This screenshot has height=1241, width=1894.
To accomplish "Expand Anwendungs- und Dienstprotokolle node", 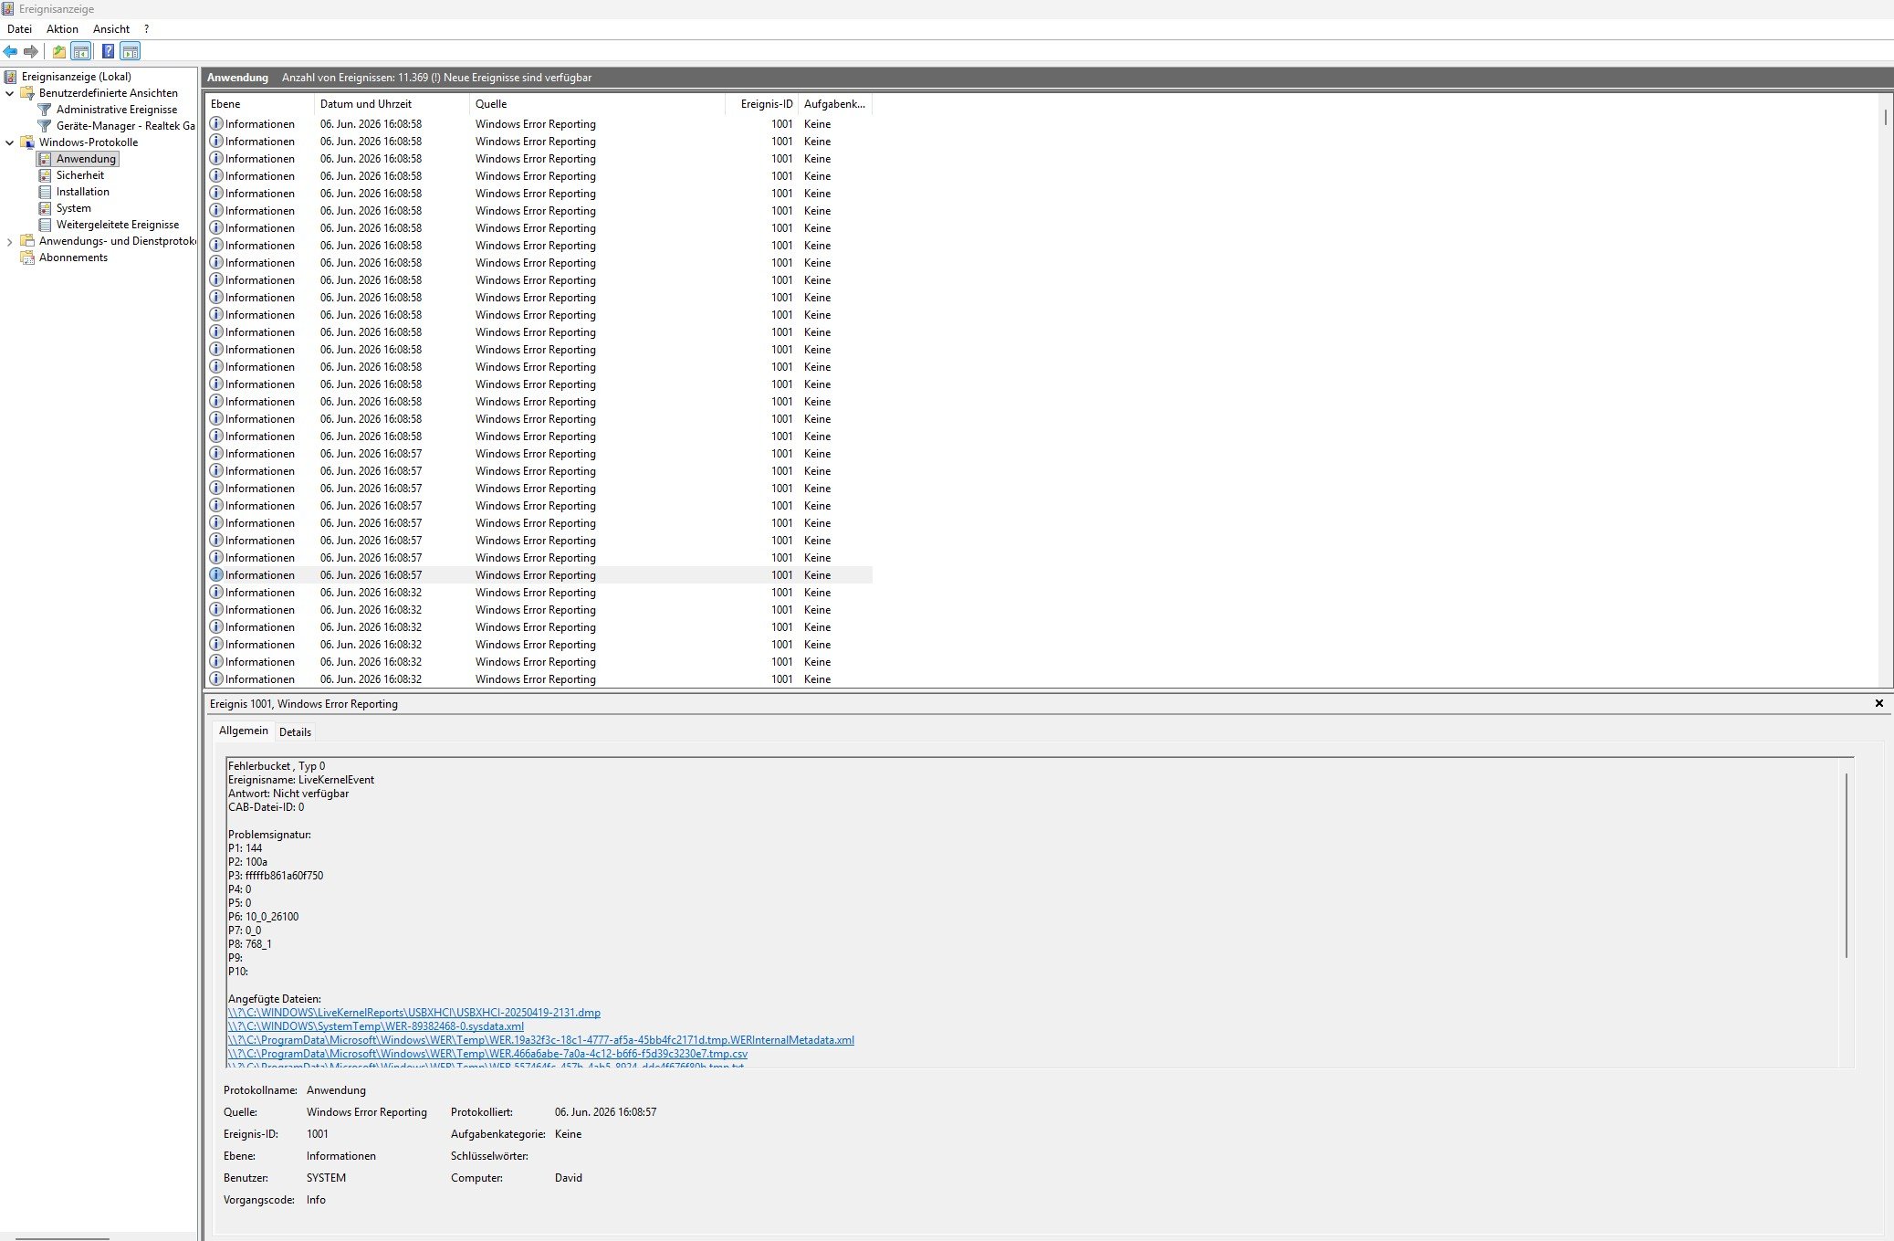I will coord(10,242).
